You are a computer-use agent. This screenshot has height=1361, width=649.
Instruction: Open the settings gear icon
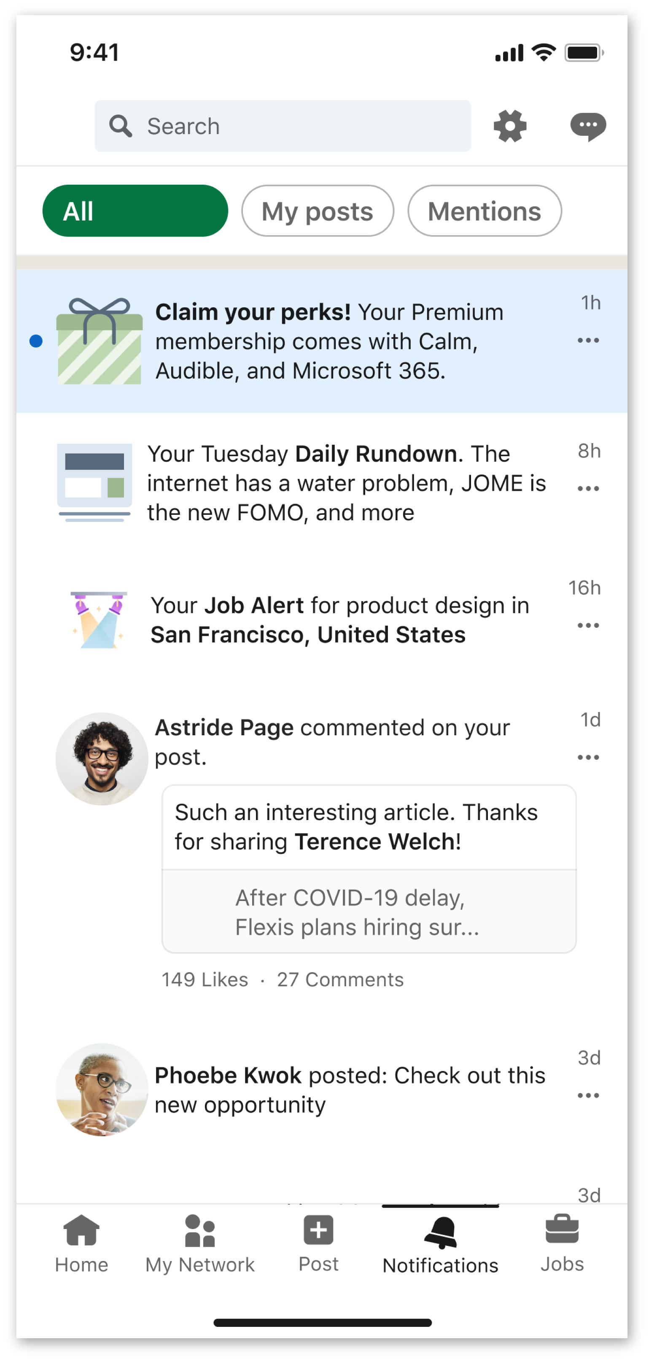pos(510,126)
